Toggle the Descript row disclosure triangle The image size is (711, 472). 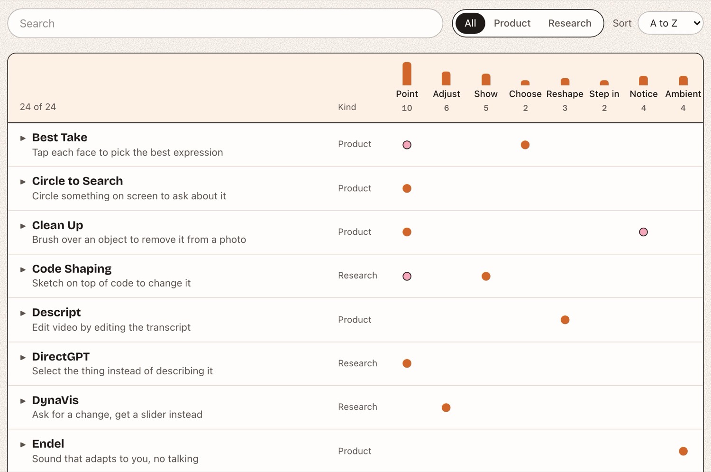(23, 313)
